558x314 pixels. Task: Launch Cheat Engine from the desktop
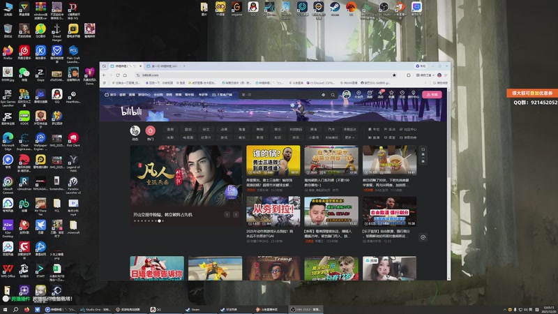[x=24, y=141]
